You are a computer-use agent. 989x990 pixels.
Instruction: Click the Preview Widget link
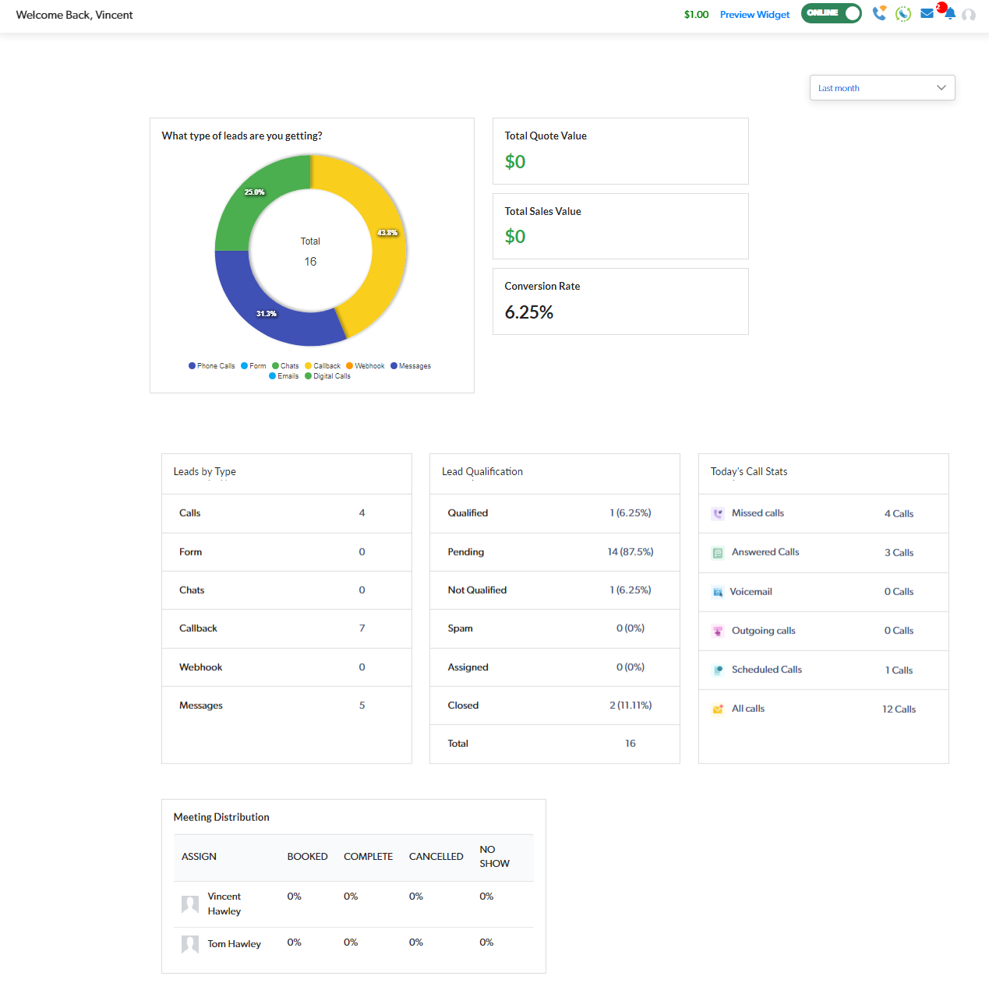pos(754,15)
